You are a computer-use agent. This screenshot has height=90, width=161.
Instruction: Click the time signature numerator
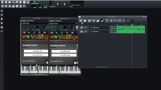point(51,2)
